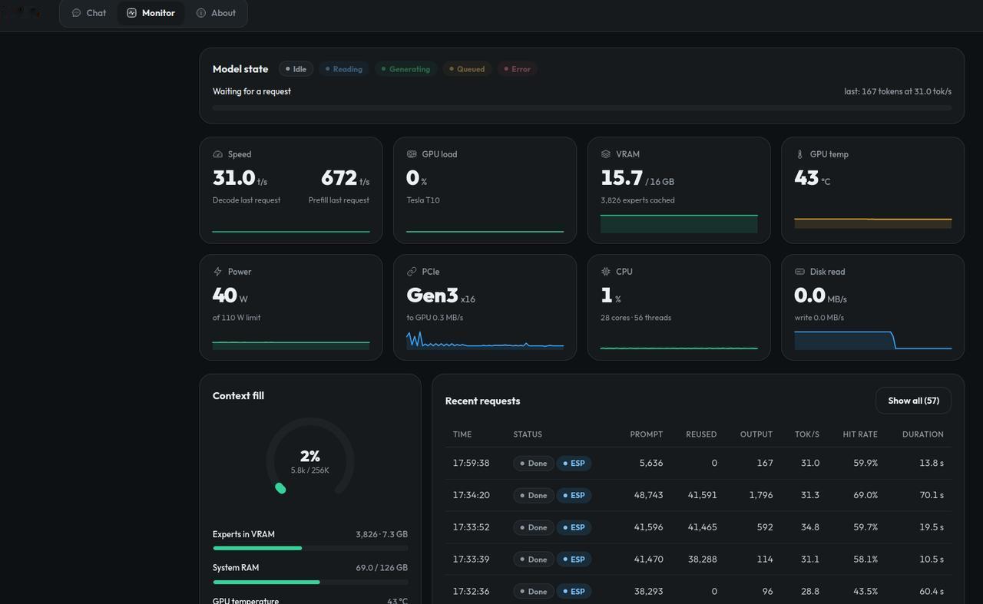Click the 17:32:36 request time
This screenshot has width=983, height=604.
tap(472, 592)
